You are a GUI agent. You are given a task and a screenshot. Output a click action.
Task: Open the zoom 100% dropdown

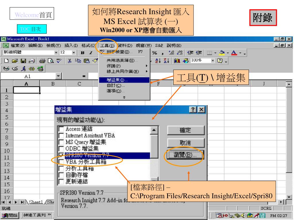(213, 60)
